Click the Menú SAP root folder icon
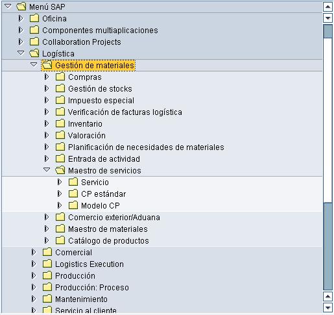This screenshot has height=315, width=334. (x=21, y=6)
